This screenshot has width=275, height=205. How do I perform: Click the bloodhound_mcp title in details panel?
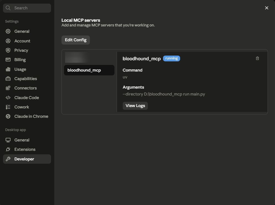[x=142, y=59]
